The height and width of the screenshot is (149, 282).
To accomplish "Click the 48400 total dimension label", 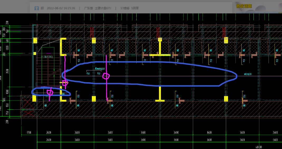I will [259, 147].
